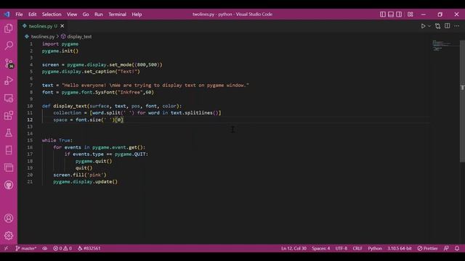Click the minimap code preview

pos(442,45)
